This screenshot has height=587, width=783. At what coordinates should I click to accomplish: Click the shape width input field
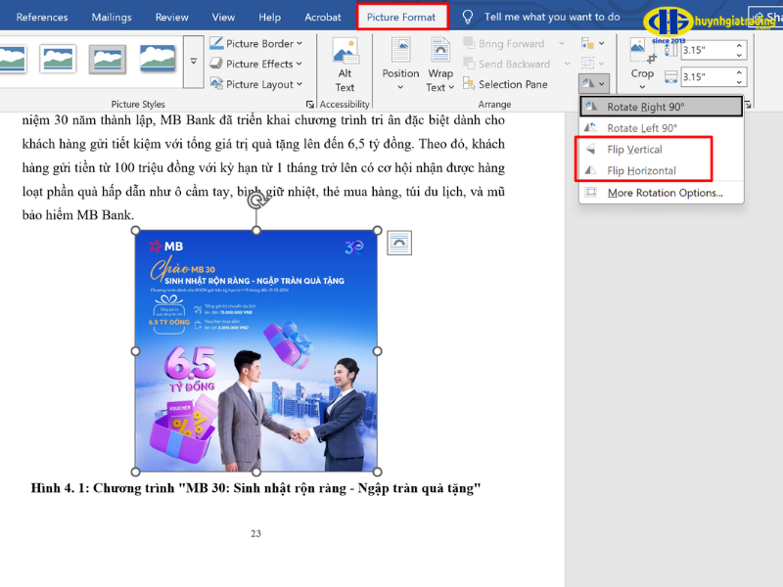707,77
